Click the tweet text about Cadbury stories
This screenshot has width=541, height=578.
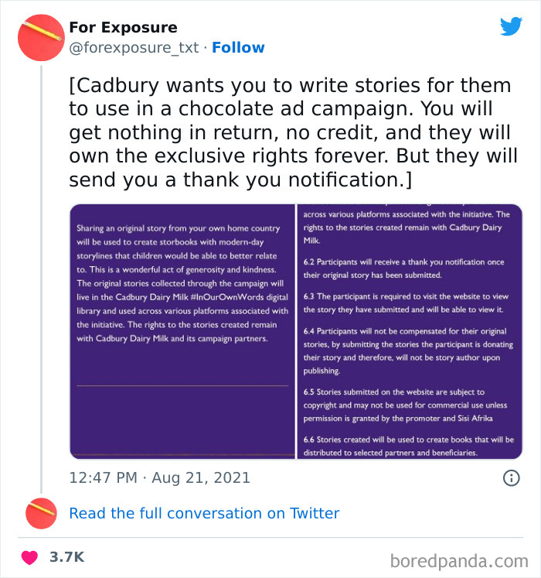pyautogui.click(x=294, y=132)
